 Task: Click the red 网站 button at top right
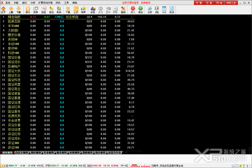(219, 3)
